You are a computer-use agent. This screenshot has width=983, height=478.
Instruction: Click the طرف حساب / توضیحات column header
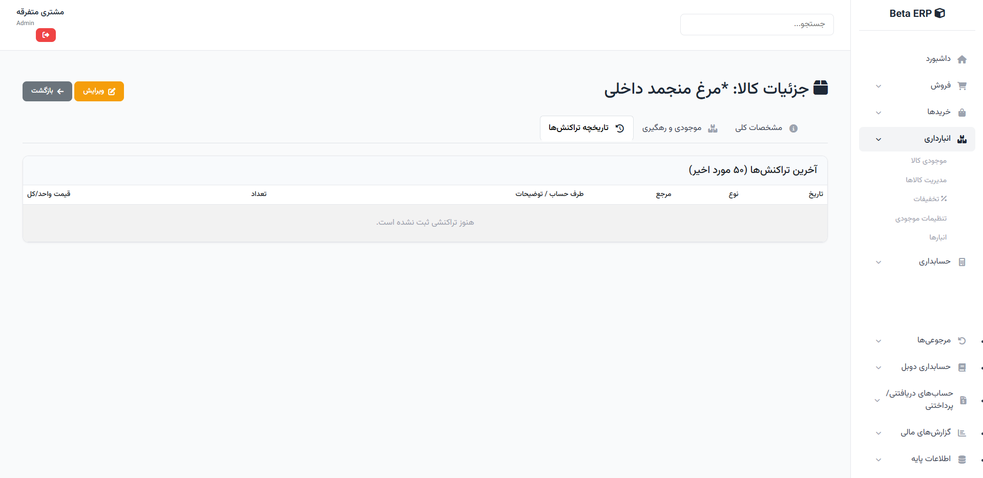(550, 194)
